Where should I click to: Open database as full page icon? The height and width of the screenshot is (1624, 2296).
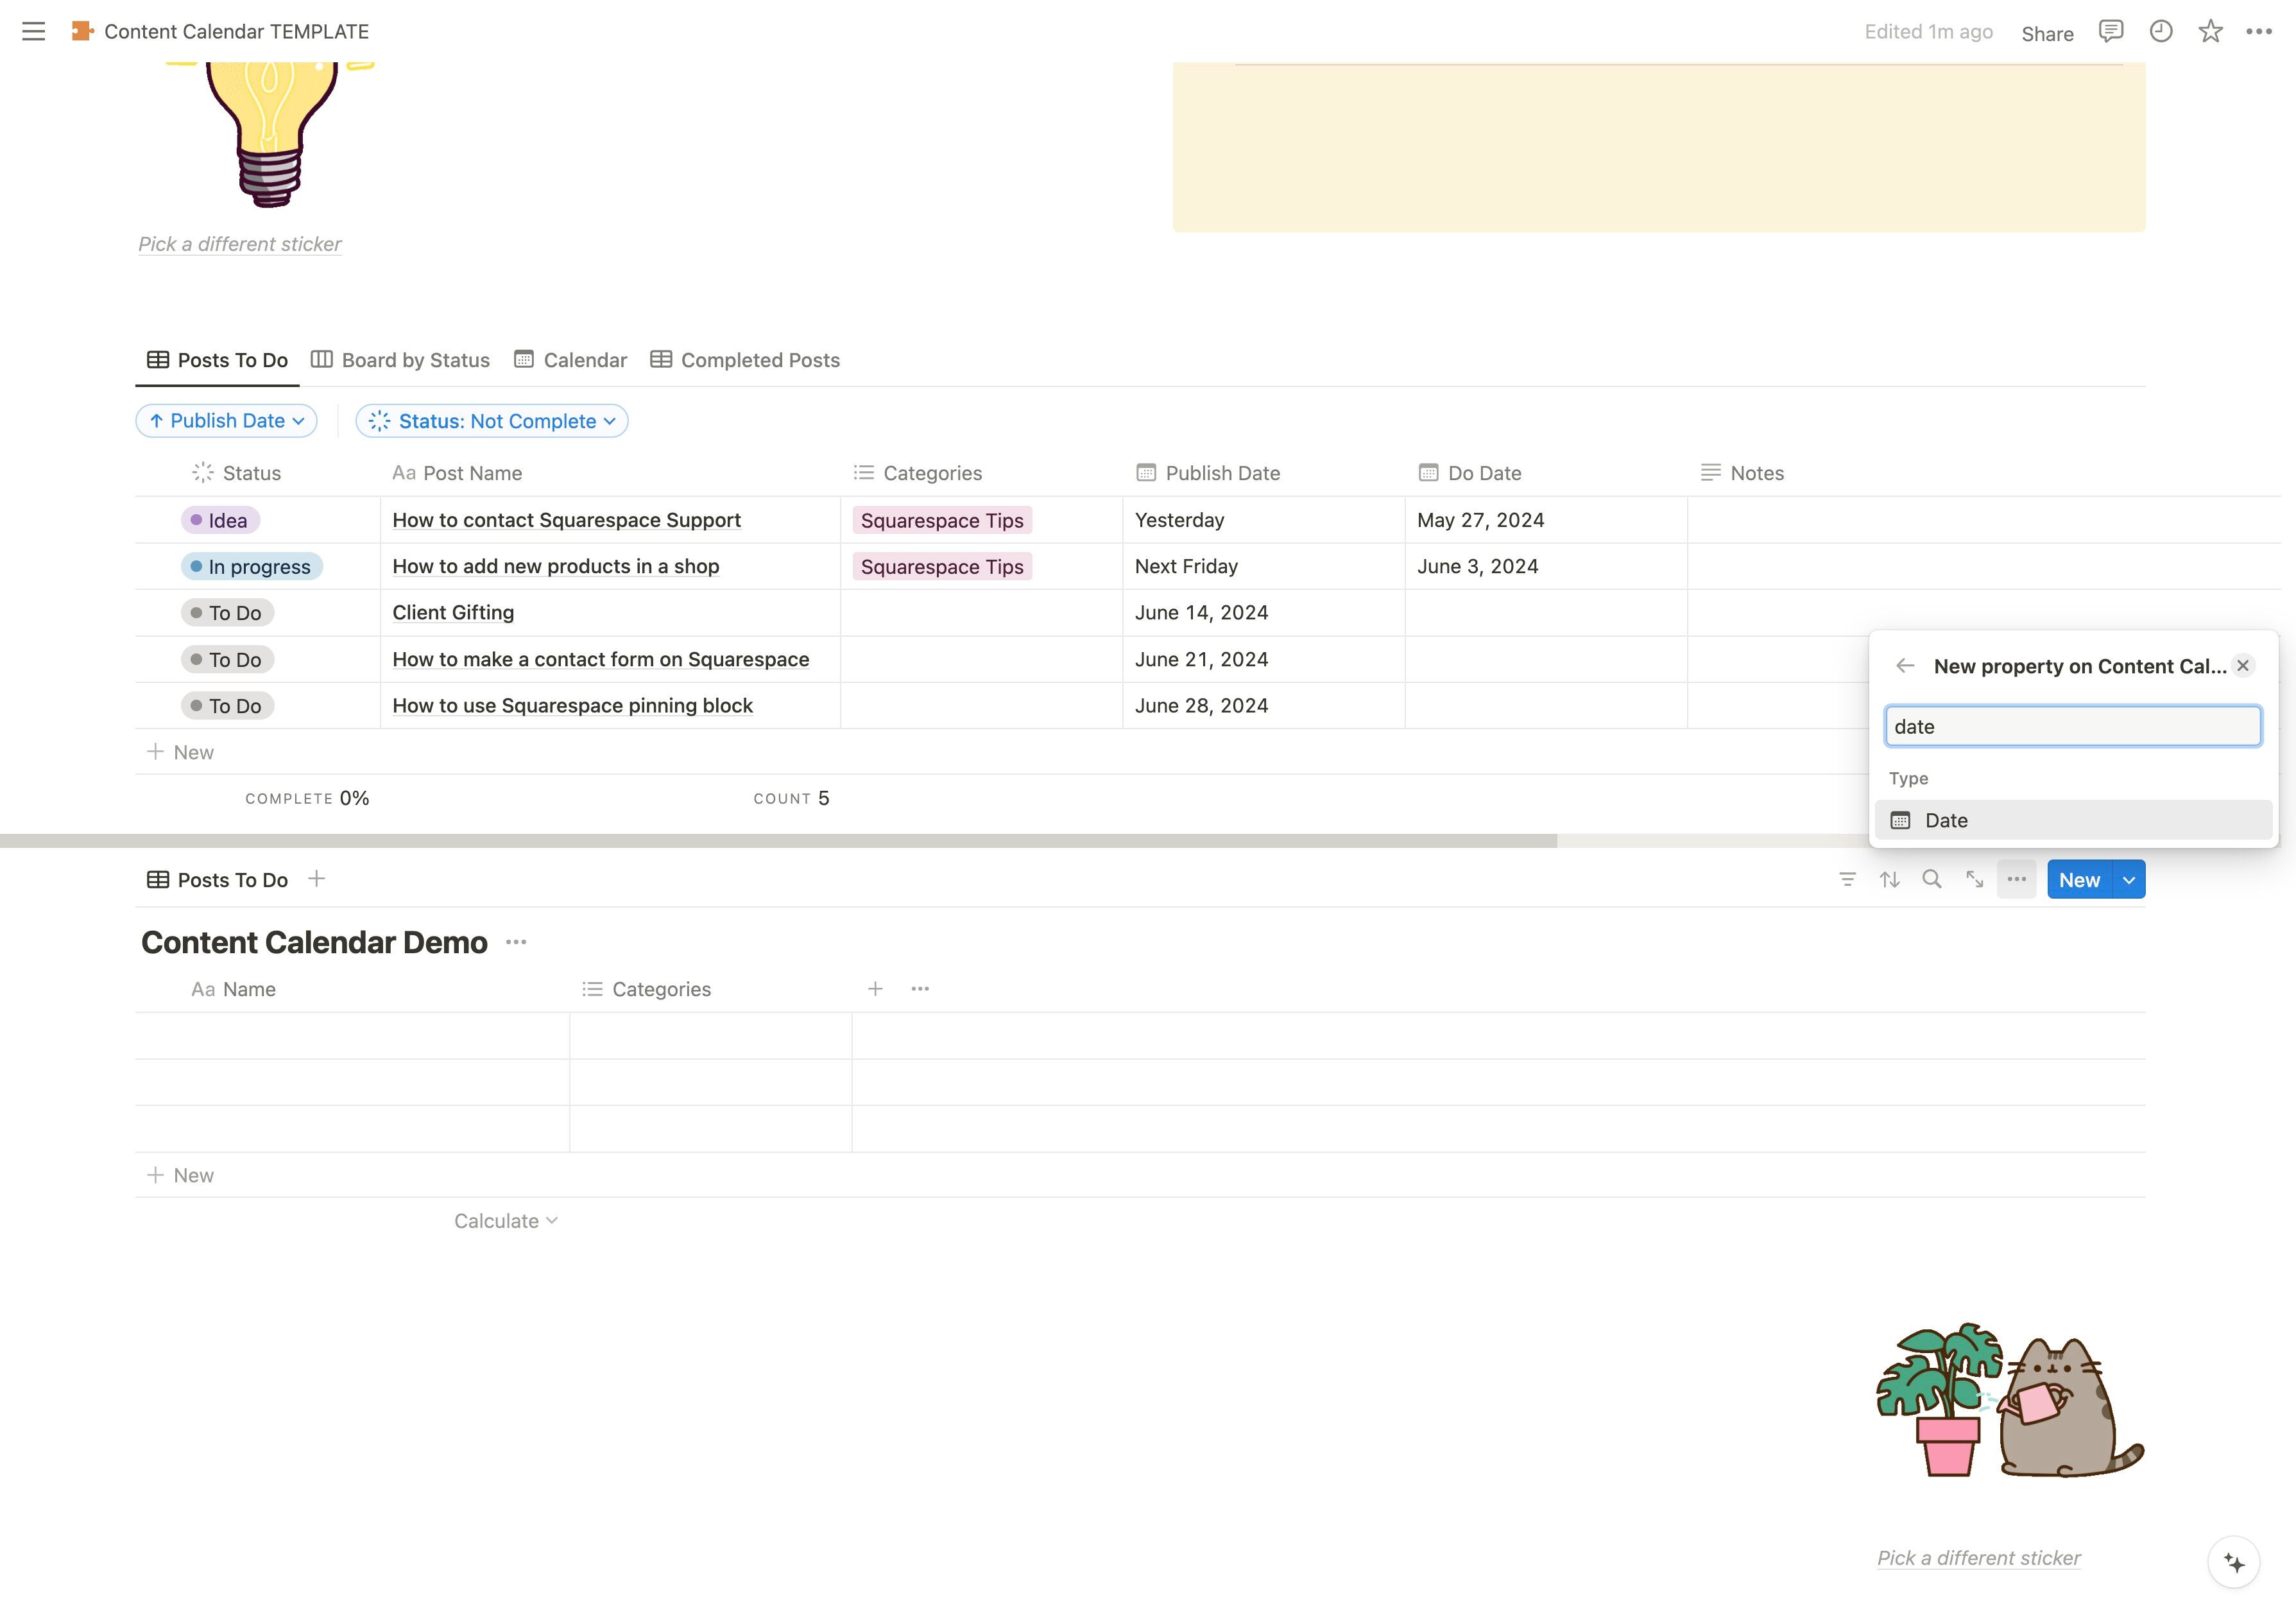pyautogui.click(x=1974, y=879)
